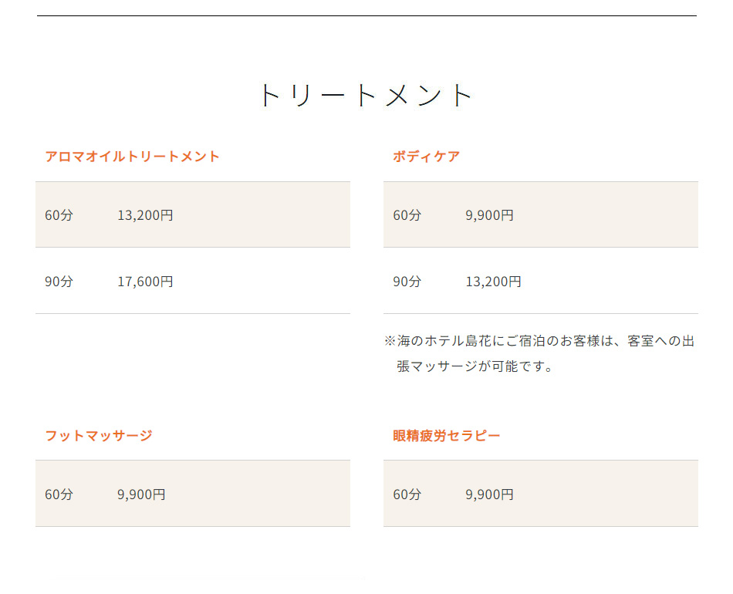This screenshot has width=733, height=594.
Task: Click 90分 label in アロマオイル table
Action: point(59,282)
